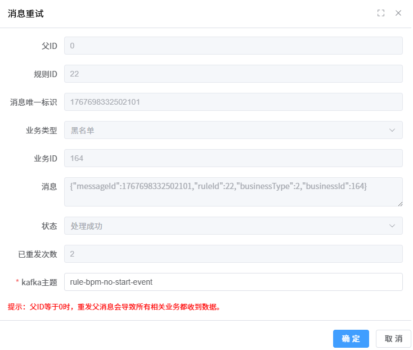
Task: Focus the kafka主题 input field
Action: [234, 282]
